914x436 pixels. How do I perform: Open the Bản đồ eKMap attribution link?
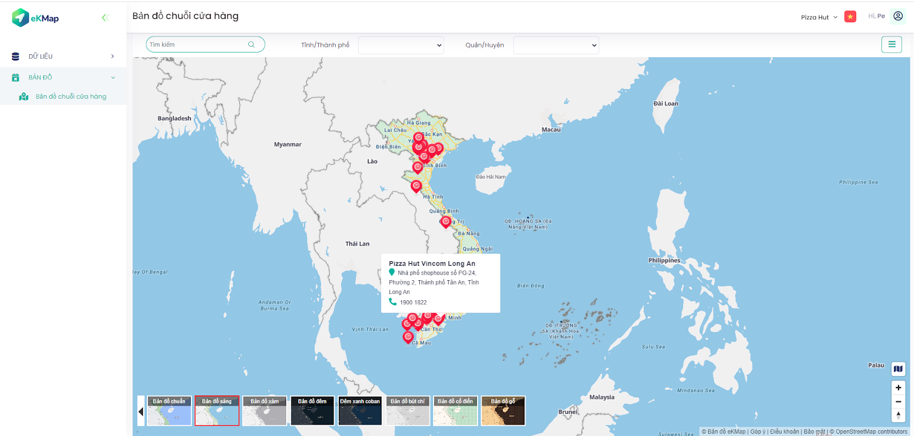[x=727, y=431]
